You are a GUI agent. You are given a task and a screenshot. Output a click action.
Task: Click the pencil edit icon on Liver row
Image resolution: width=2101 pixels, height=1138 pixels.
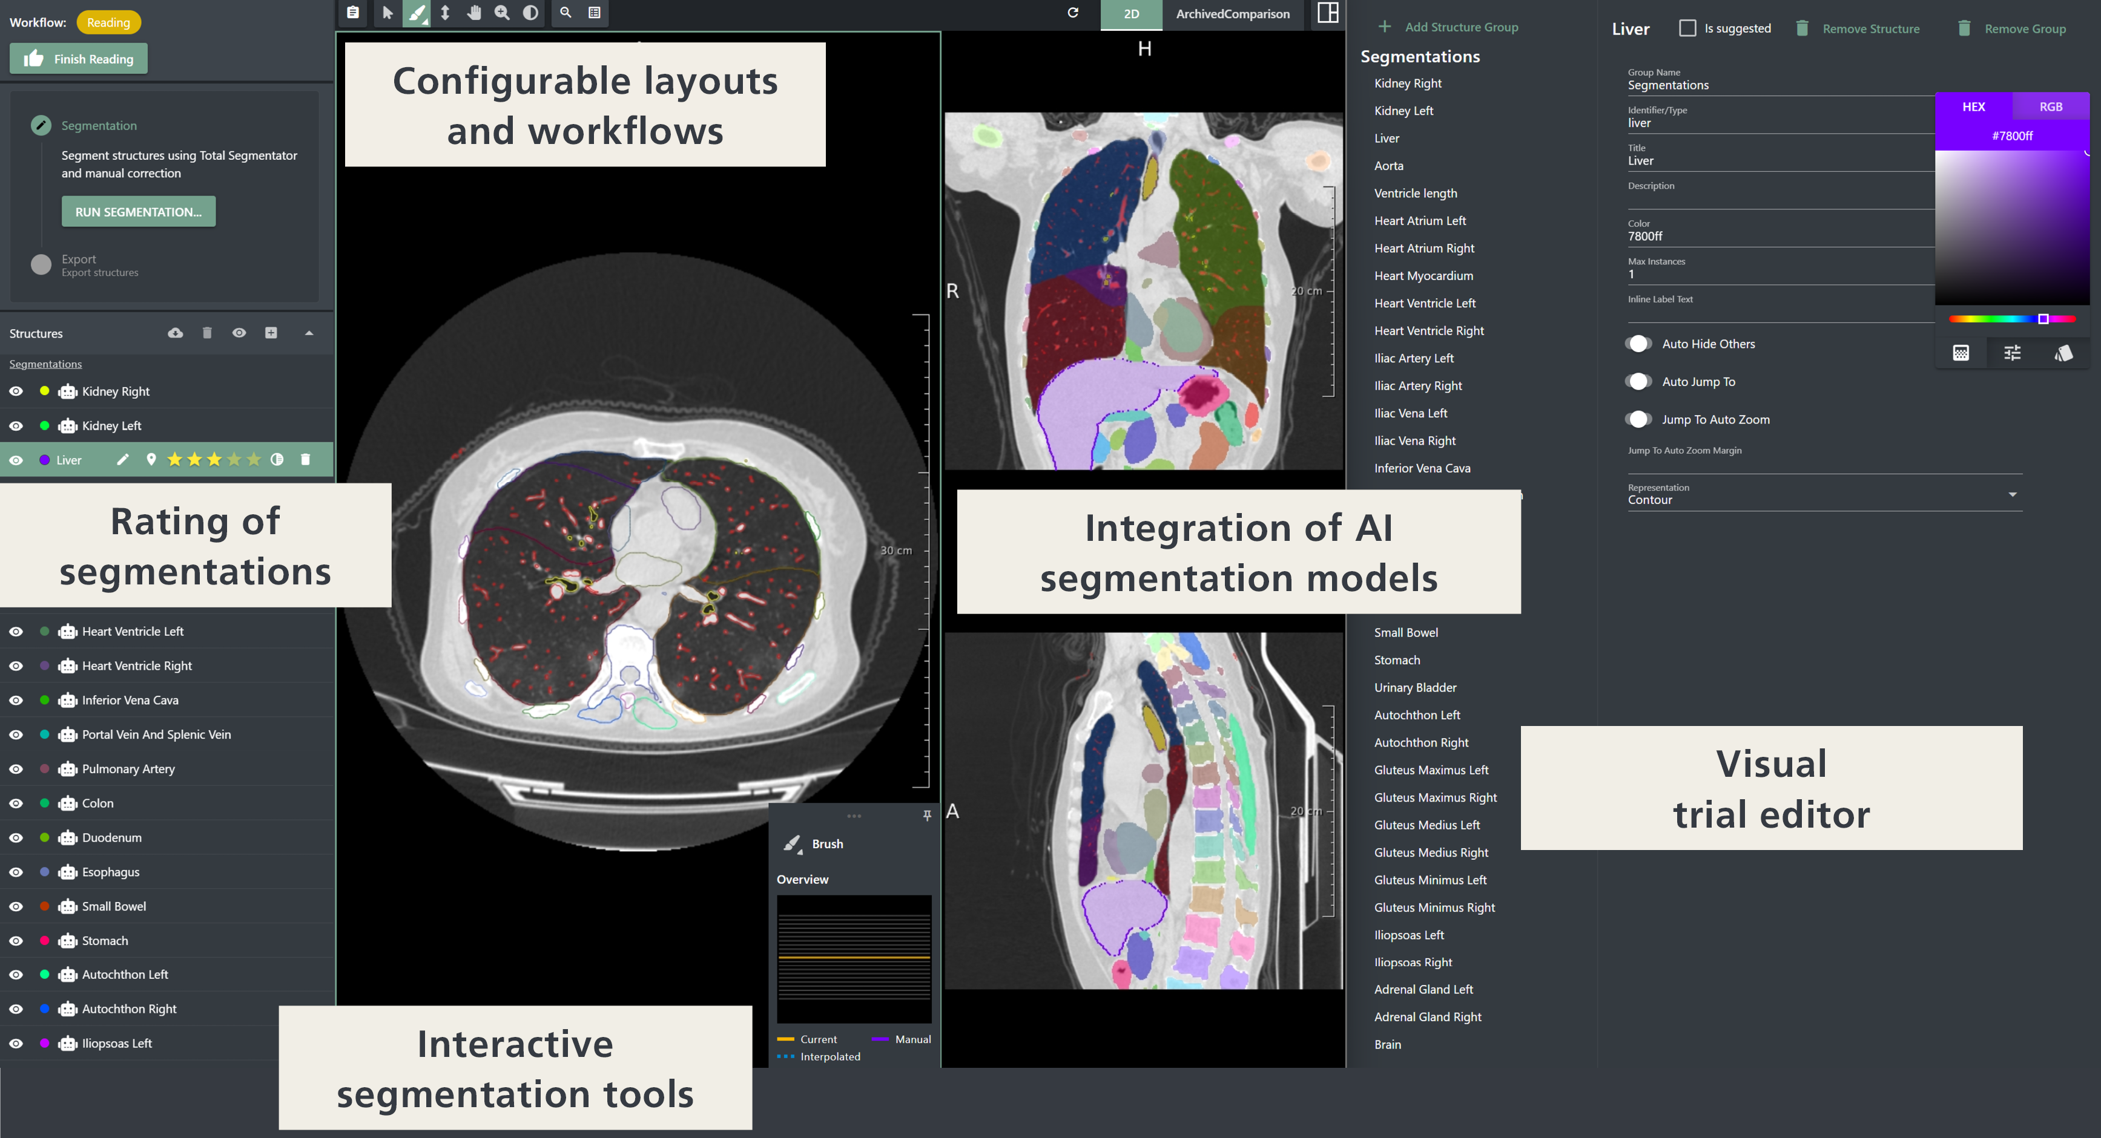point(122,460)
